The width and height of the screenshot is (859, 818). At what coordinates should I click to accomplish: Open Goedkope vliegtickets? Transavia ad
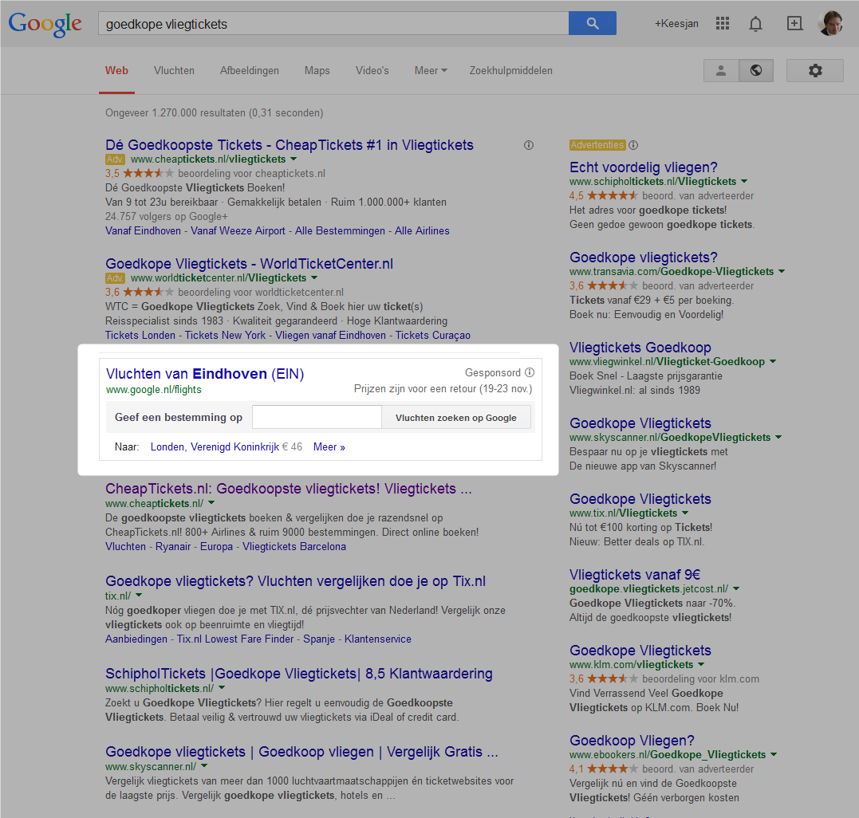(643, 257)
